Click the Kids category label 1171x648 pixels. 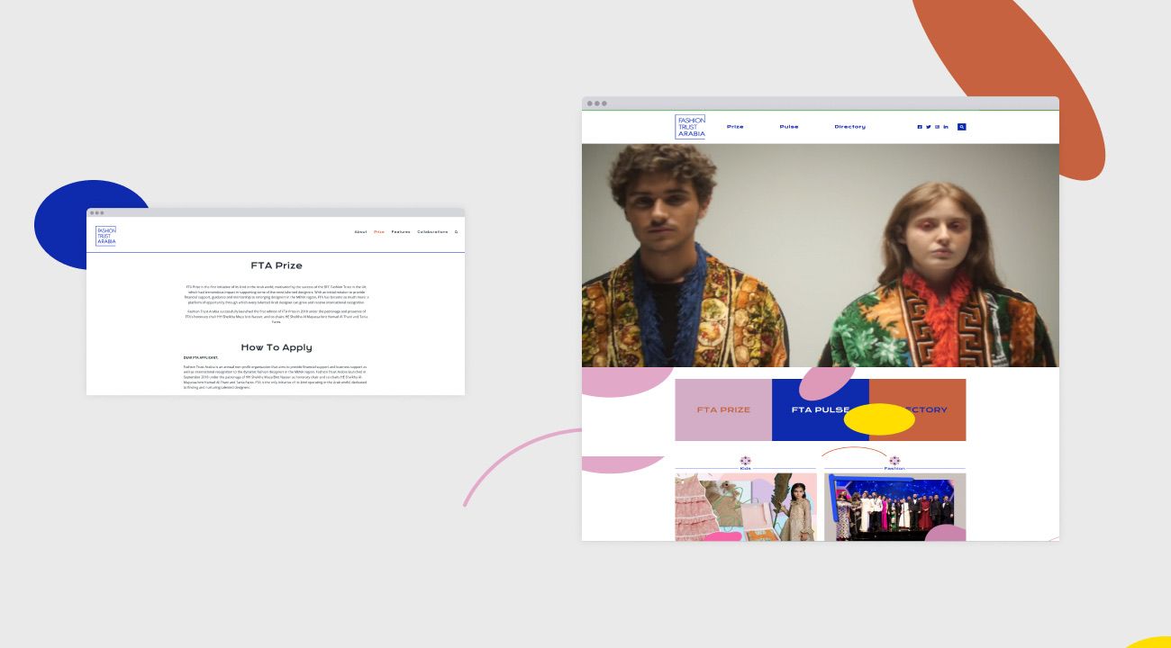pos(745,468)
